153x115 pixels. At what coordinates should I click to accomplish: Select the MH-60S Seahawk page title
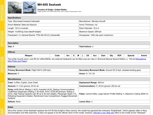pos(49,5)
